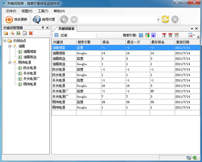Click the browser back arrow button

pos(64,20)
